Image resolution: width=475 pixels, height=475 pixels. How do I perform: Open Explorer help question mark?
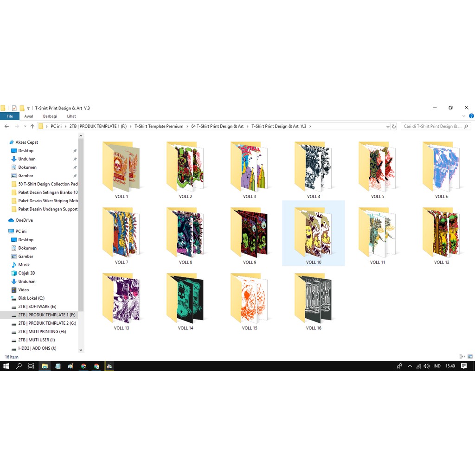tap(471, 116)
